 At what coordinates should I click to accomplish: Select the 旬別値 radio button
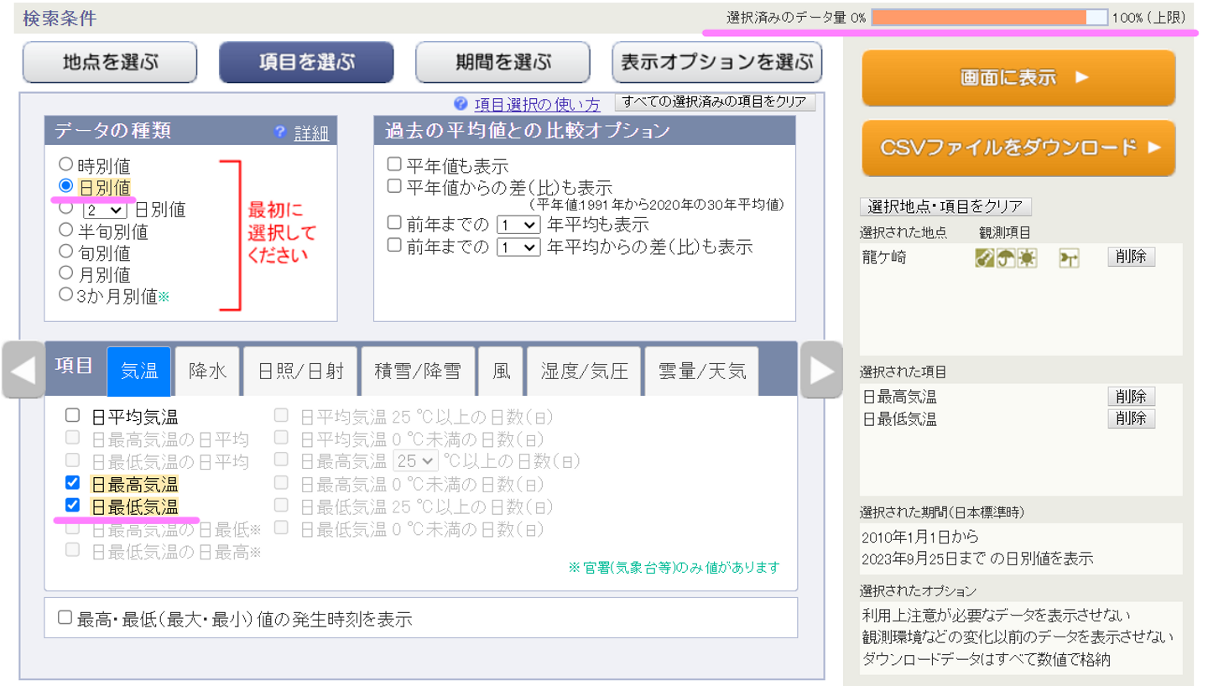coord(65,251)
